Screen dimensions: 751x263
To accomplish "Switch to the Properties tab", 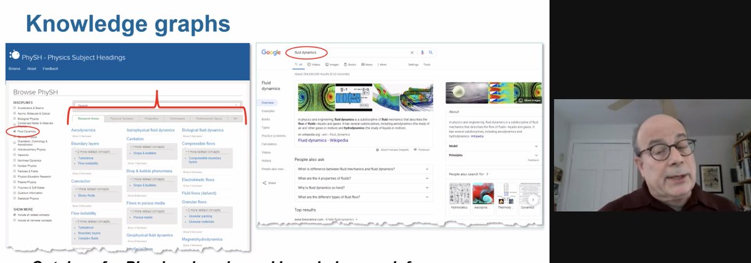I will click(x=151, y=118).
